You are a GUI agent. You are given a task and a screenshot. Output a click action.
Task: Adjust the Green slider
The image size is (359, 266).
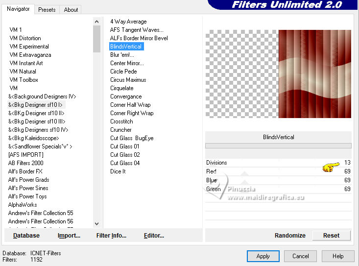(278, 189)
